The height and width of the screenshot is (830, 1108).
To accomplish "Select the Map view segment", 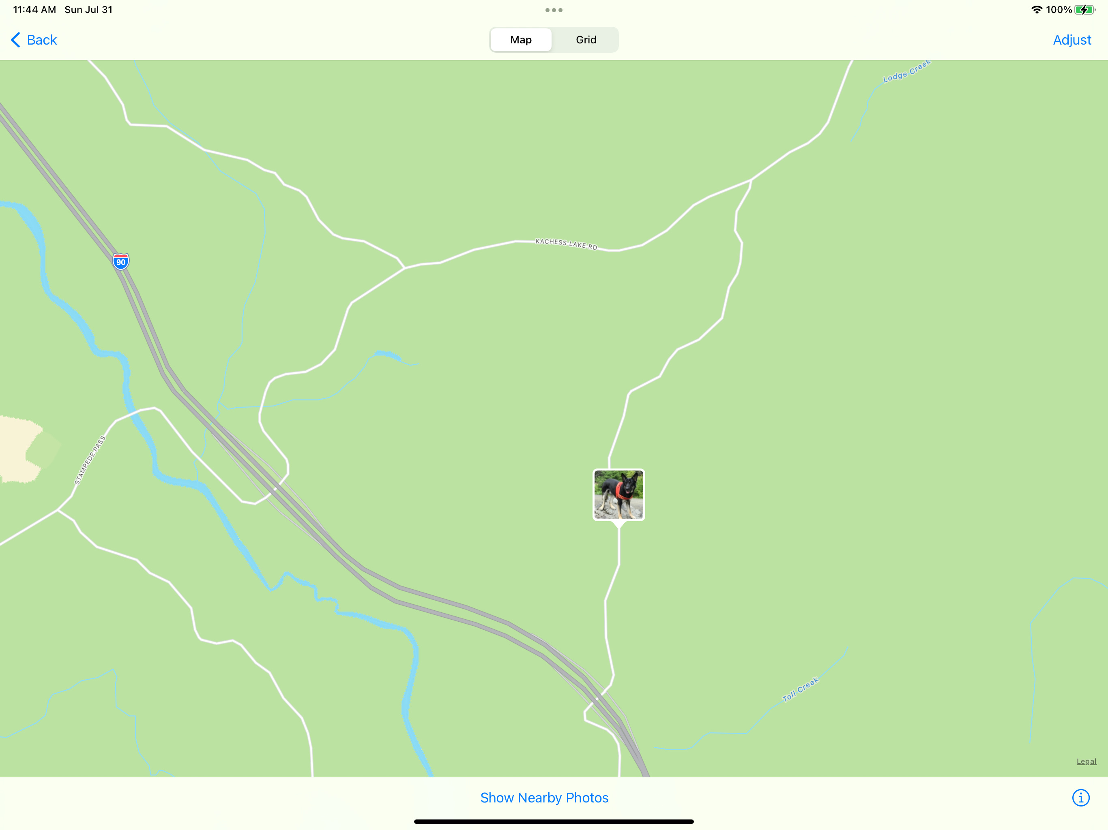I will (521, 40).
